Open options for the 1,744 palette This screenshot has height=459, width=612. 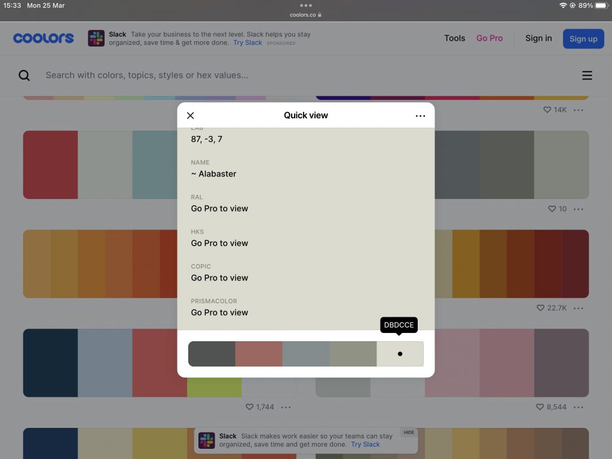(x=286, y=408)
